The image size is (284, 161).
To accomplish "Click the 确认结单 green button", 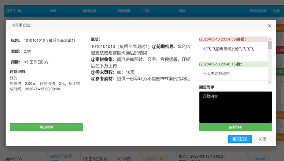I will pos(47,127).
